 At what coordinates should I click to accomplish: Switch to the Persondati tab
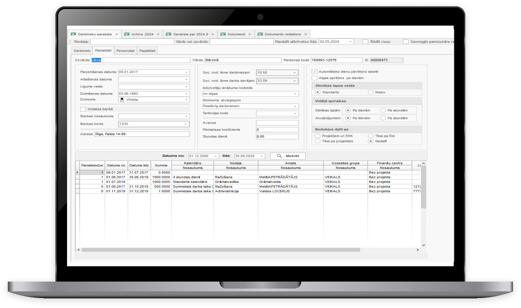[125, 51]
